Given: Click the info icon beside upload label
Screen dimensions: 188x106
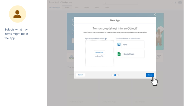Looking at the screenshot, I should pos(105,38).
